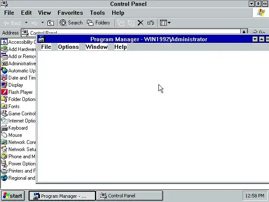Open Control Panel View menu
Viewport: 269px width, 202px height.
tap(45, 13)
